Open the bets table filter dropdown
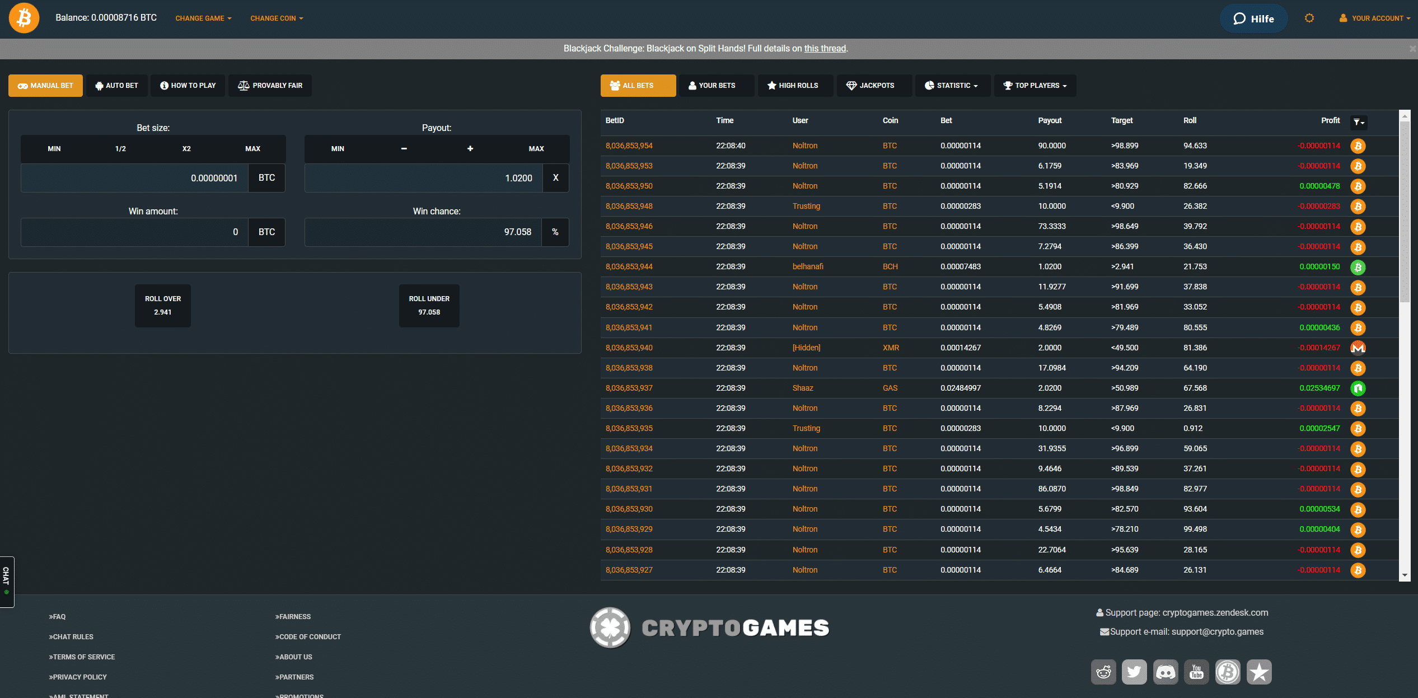Screen dimensions: 1418x698 (1359, 122)
